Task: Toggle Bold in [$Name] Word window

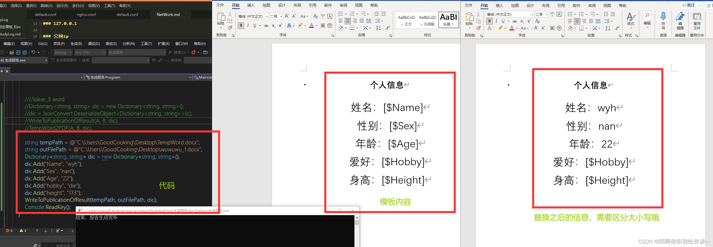Action: [241, 26]
